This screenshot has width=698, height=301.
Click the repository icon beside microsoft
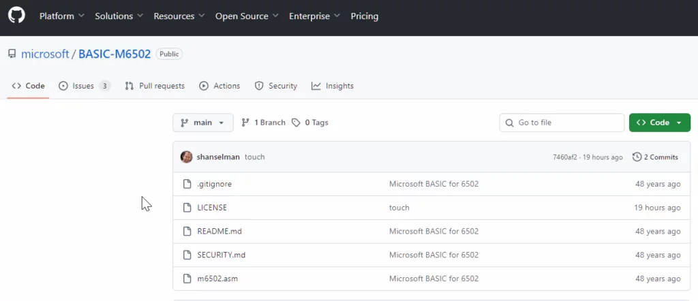point(12,54)
